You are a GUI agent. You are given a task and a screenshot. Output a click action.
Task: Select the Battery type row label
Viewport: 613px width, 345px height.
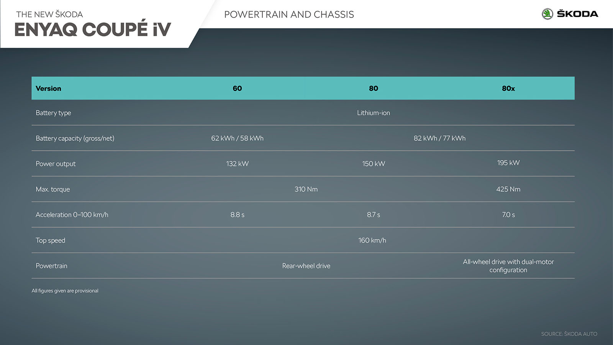pyautogui.click(x=53, y=113)
